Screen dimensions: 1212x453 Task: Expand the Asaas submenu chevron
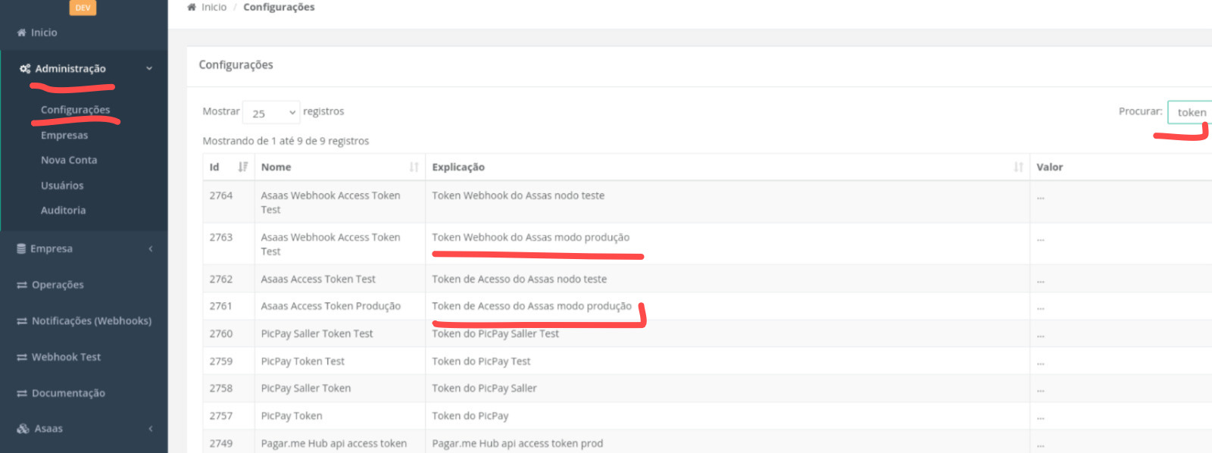(x=151, y=429)
